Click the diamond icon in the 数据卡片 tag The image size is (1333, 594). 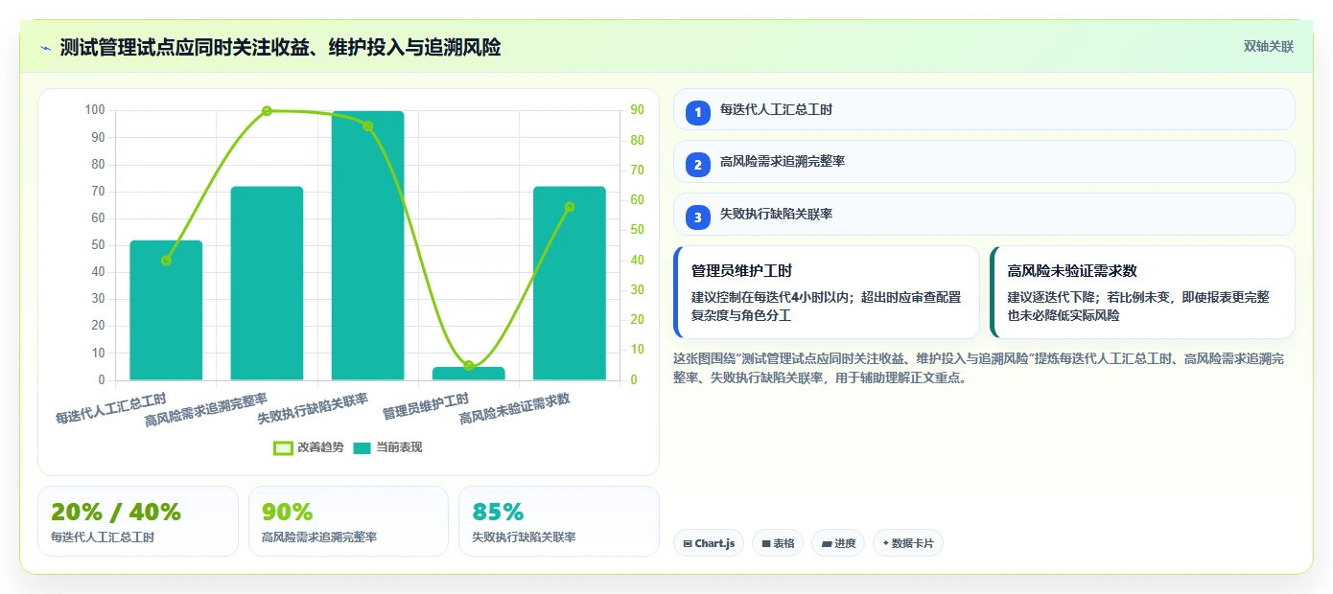tap(885, 543)
